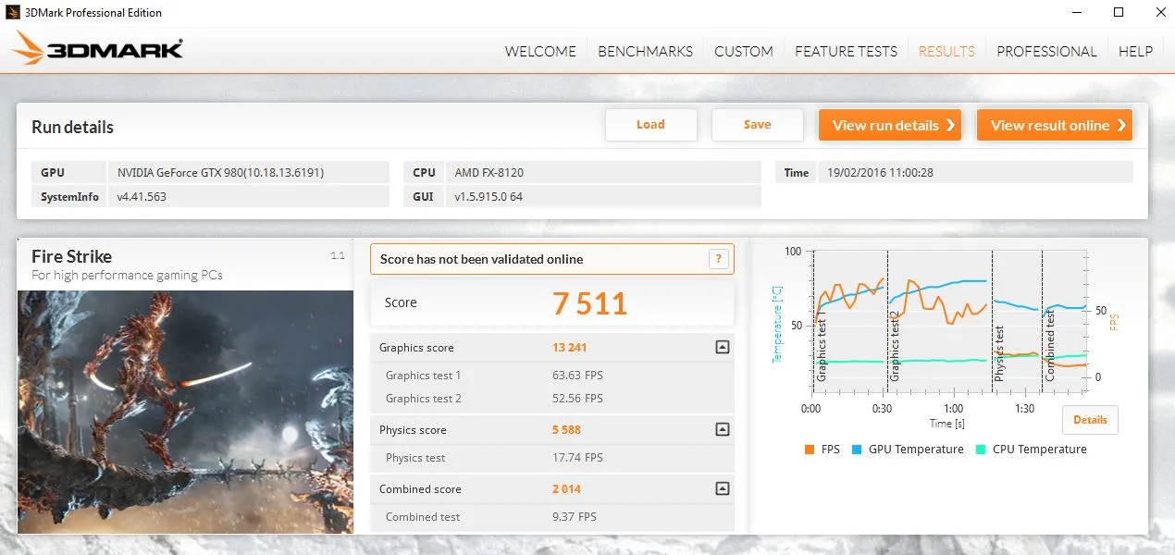Open the WELCOME tab
The width and height of the screenshot is (1175, 555).
540,52
